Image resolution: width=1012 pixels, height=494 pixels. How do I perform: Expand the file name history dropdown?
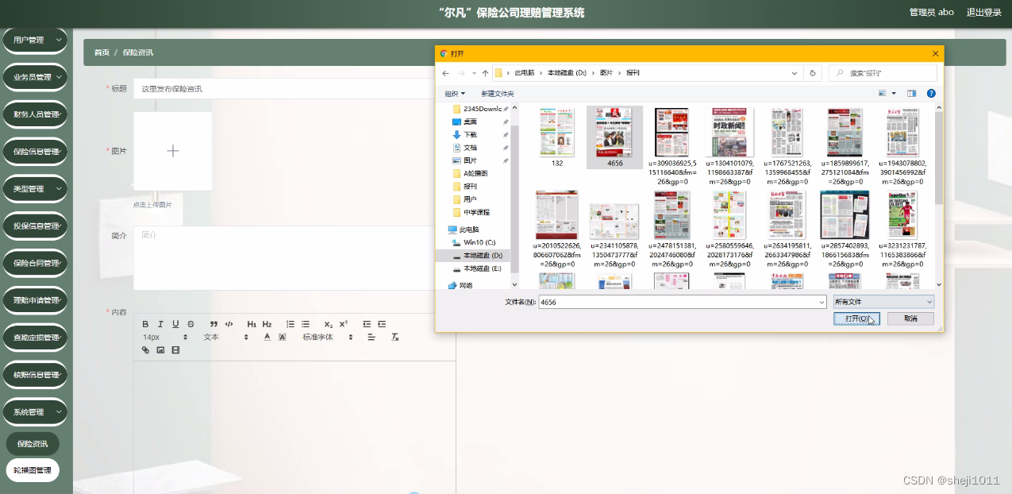[x=822, y=302]
